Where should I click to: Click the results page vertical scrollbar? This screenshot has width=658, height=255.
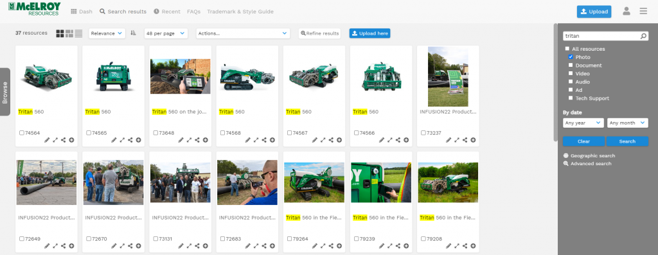556,82
